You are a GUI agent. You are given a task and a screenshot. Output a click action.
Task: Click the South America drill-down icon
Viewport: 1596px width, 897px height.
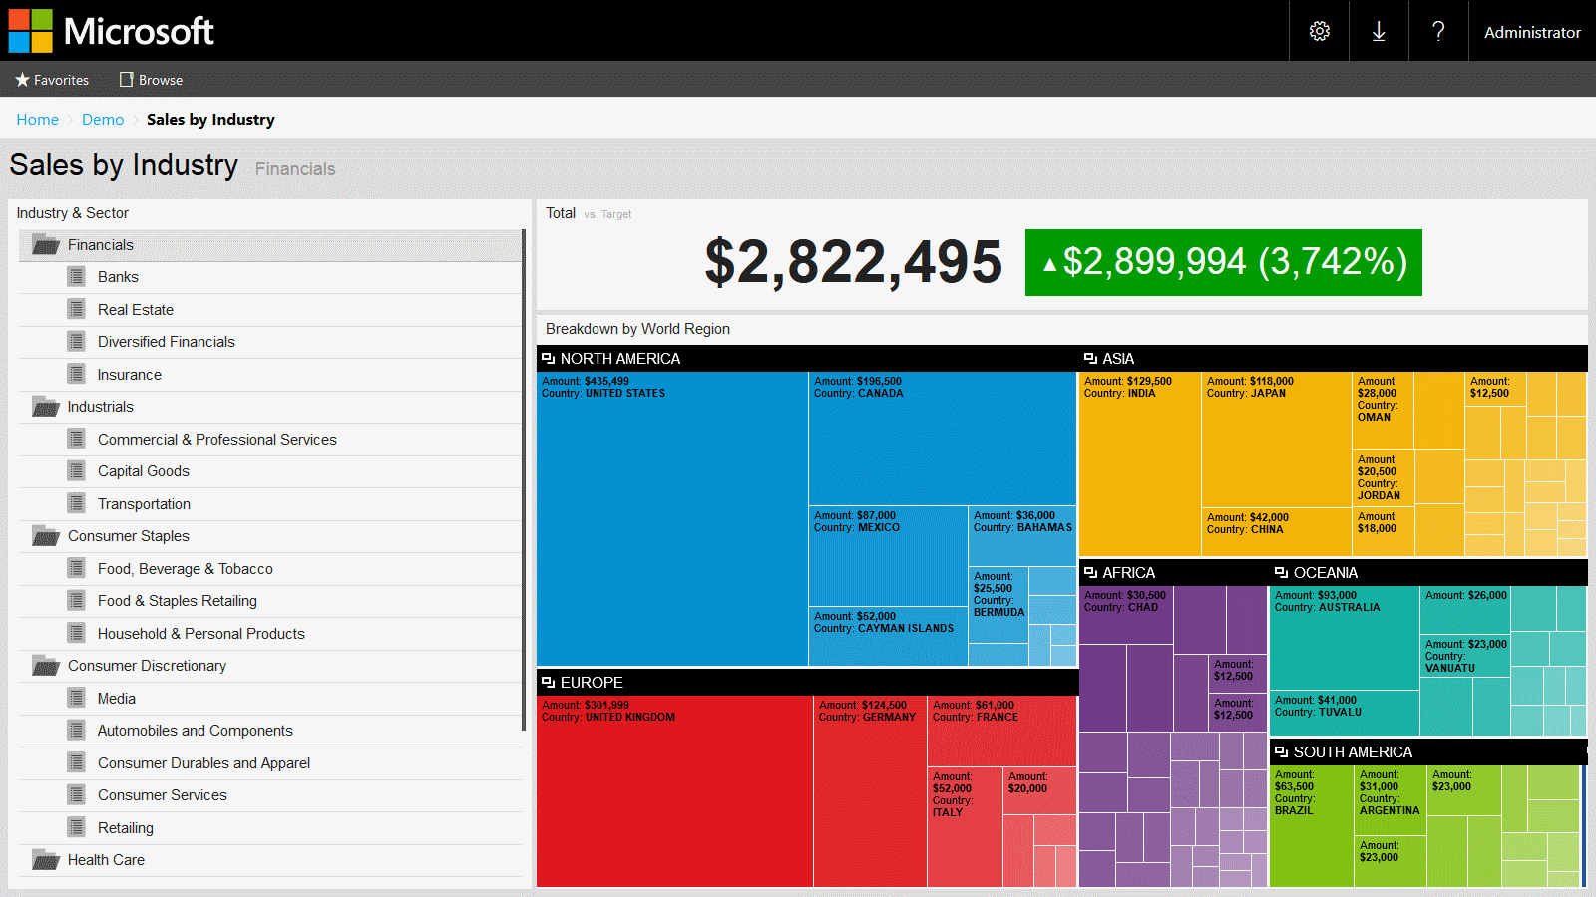[1281, 751]
